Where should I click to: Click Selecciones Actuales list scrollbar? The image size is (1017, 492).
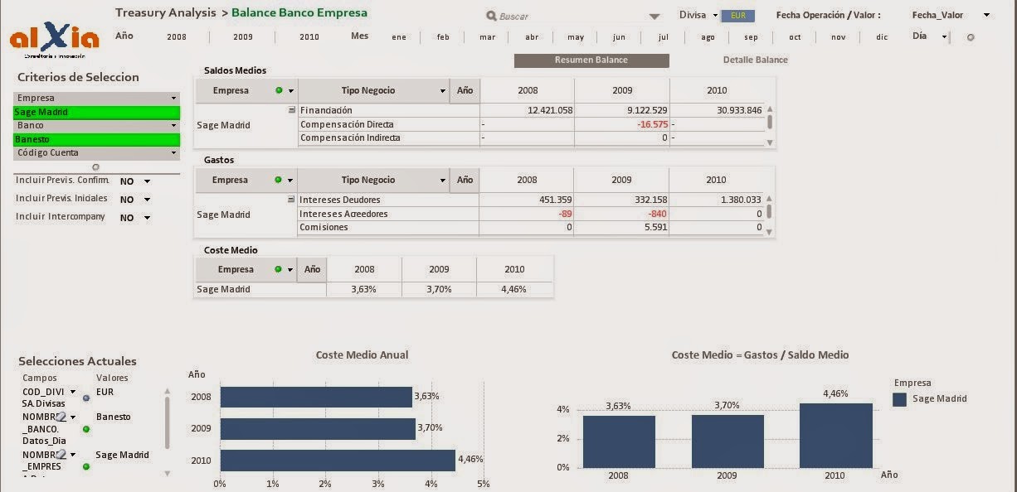(168, 431)
